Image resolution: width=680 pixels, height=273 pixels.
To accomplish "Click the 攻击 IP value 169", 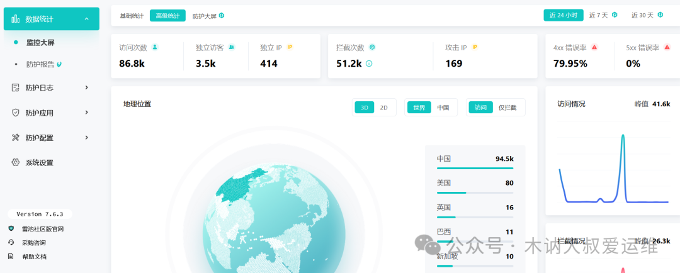I will coord(453,64).
